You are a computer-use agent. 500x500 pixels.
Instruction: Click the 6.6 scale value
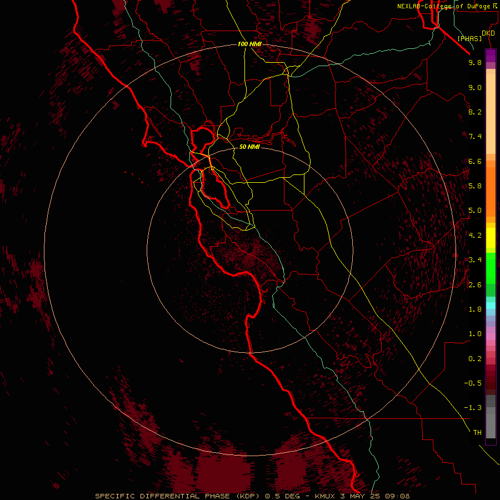(x=475, y=161)
